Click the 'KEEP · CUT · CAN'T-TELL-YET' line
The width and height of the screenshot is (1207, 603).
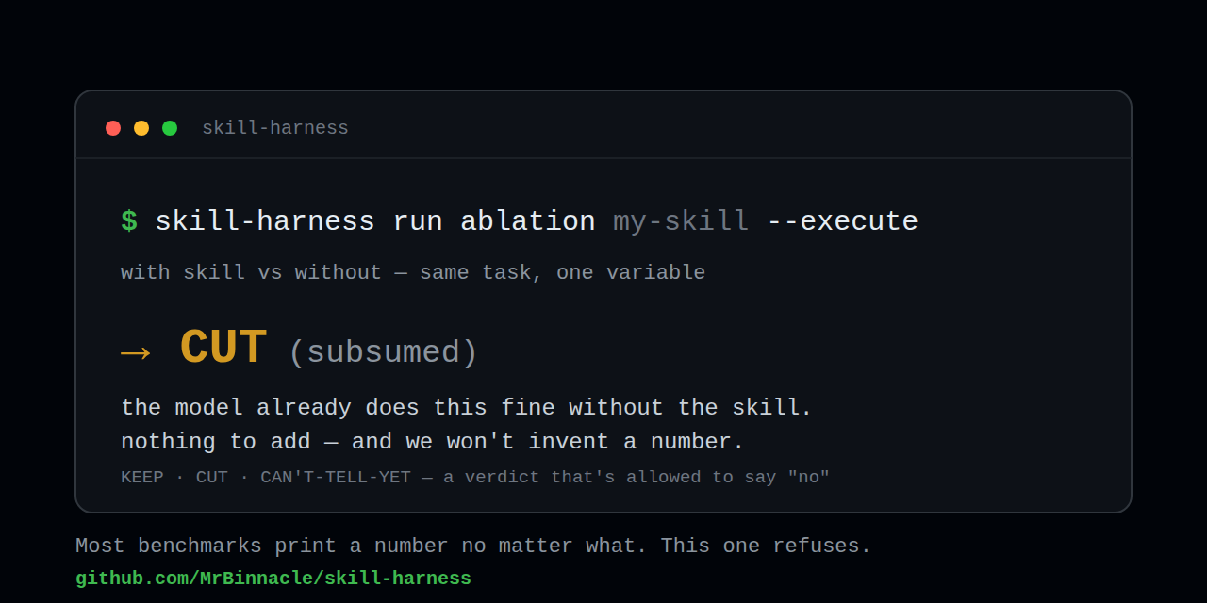(x=475, y=478)
